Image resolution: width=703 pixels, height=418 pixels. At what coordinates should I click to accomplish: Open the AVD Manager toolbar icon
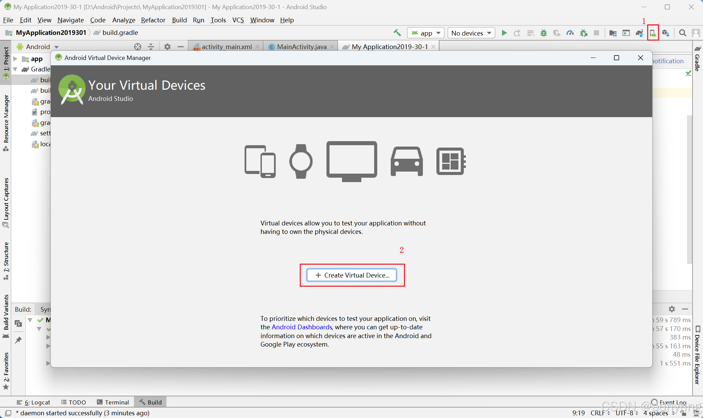653,33
